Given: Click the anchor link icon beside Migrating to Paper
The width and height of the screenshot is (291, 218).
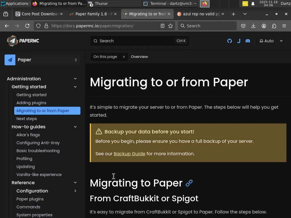Looking at the screenshot, I should [x=189, y=183].
